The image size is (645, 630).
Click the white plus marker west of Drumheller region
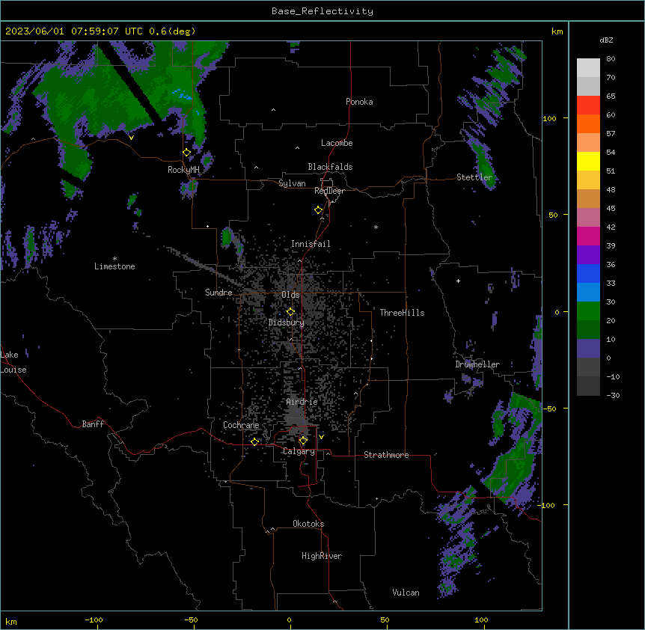[458, 281]
